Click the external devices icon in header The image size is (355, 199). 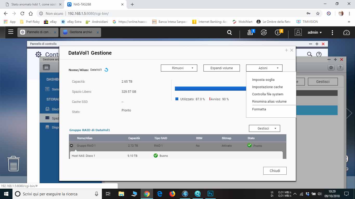[x=264, y=32]
